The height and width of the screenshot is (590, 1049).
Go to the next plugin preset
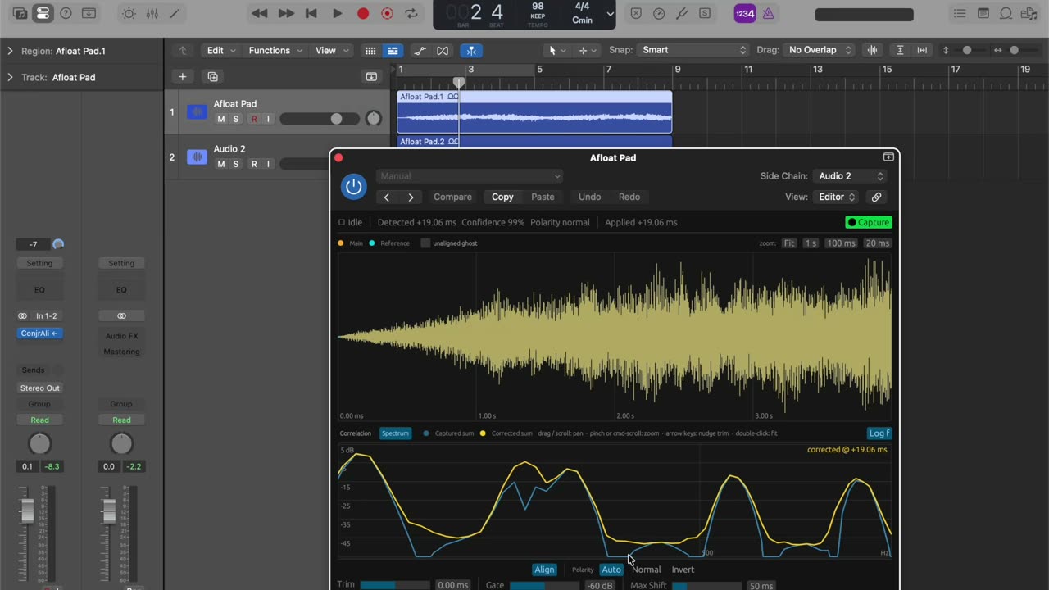coord(411,197)
